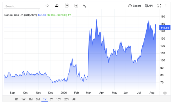The width and height of the screenshot is (173, 105).
Task: Show All historical data range
Action: [74, 99]
